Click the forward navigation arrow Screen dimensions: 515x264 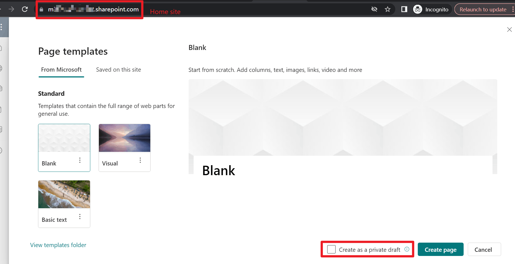pyautogui.click(x=11, y=9)
